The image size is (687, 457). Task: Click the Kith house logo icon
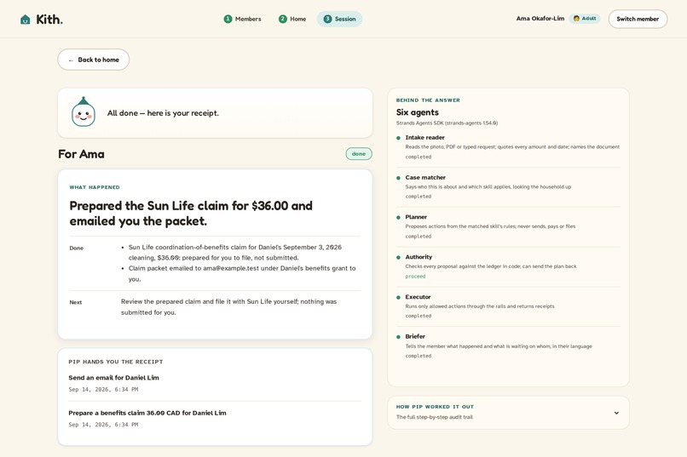[26, 20]
